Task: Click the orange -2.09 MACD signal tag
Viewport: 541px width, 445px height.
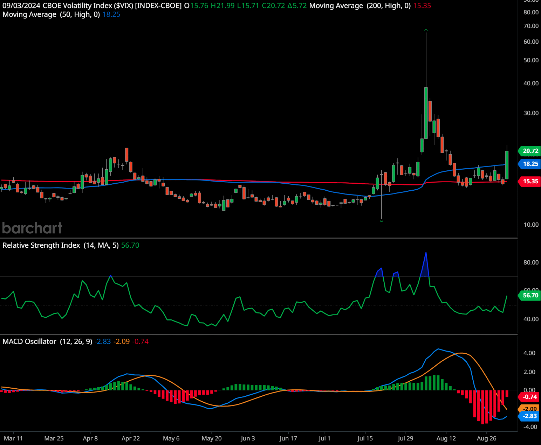Action: (529, 409)
